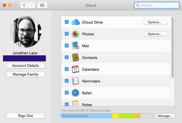The image size is (182, 123).
Task: Disable the Mail checkbox
Action: [67, 46]
